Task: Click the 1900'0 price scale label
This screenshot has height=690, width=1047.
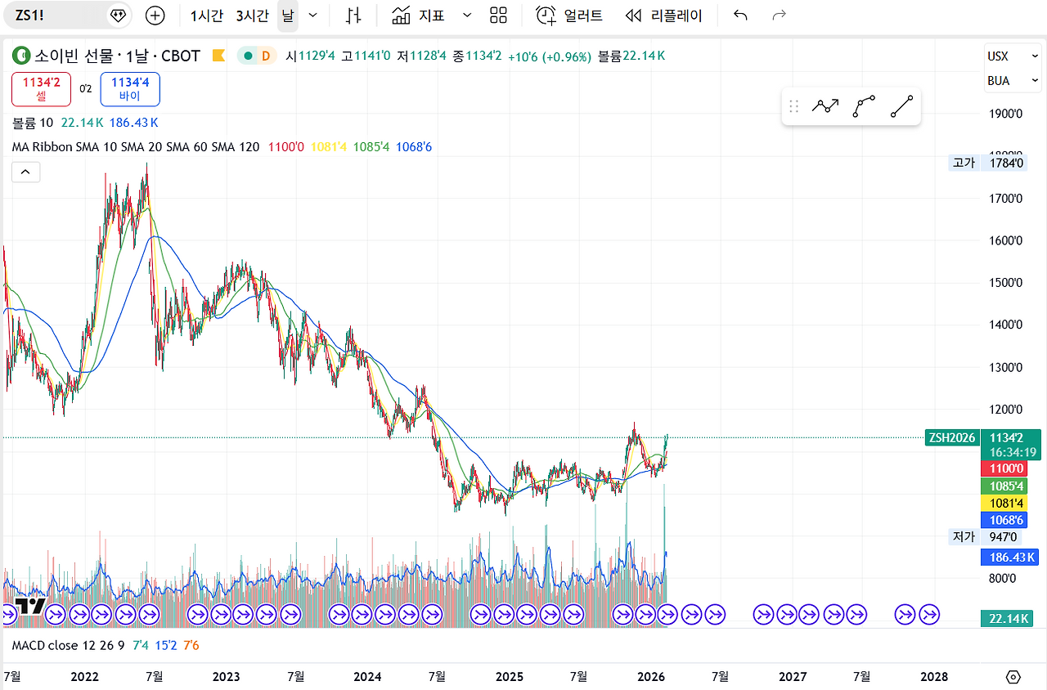Action: point(1006,114)
